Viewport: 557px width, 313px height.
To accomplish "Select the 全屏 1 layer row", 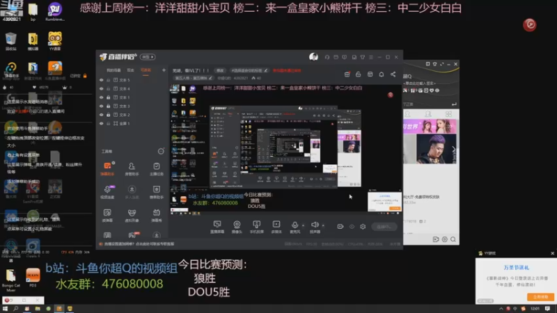I will pyautogui.click(x=132, y=124).
